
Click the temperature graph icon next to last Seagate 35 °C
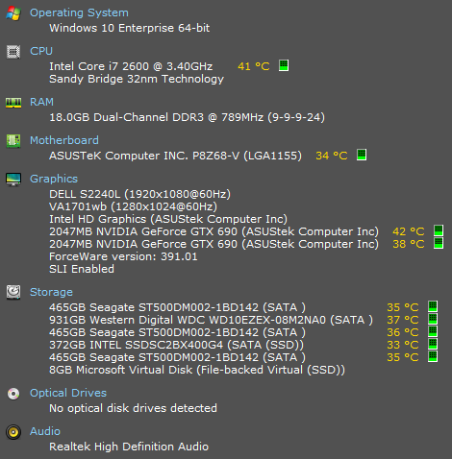[433, 356]
